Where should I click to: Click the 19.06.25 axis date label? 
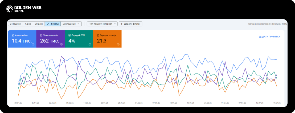pos(191,103)
